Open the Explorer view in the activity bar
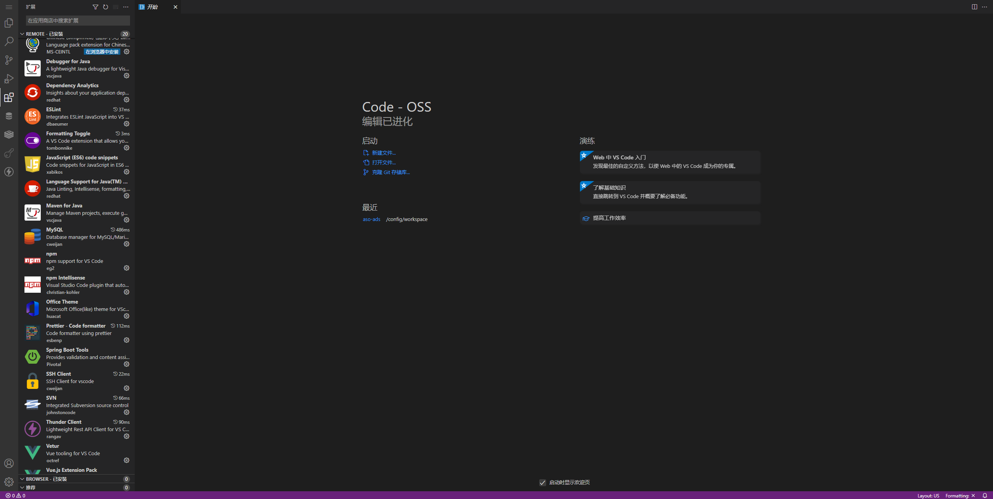The height and width of the screenshot is (499, 993). click(x=9, y=23)
